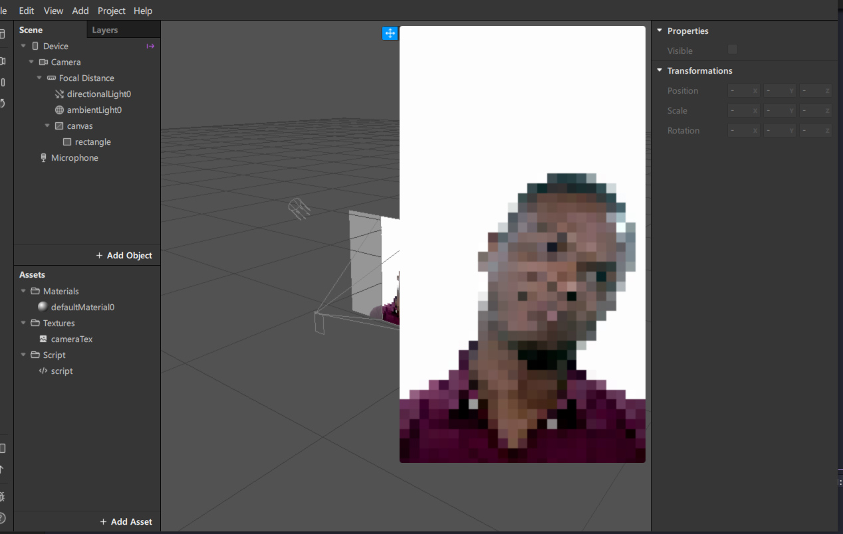The width and height of the screenshot is (843, 534).
Task: Click the Device phone icon in Scene tree
Action: (x=35, y=46)
